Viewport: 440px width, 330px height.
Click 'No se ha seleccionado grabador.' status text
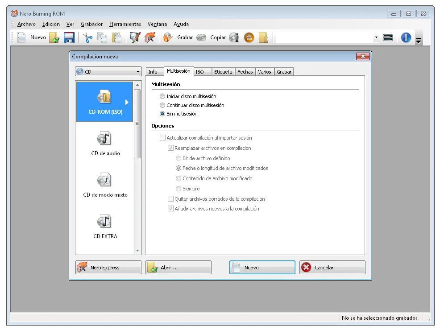point(380,318)
